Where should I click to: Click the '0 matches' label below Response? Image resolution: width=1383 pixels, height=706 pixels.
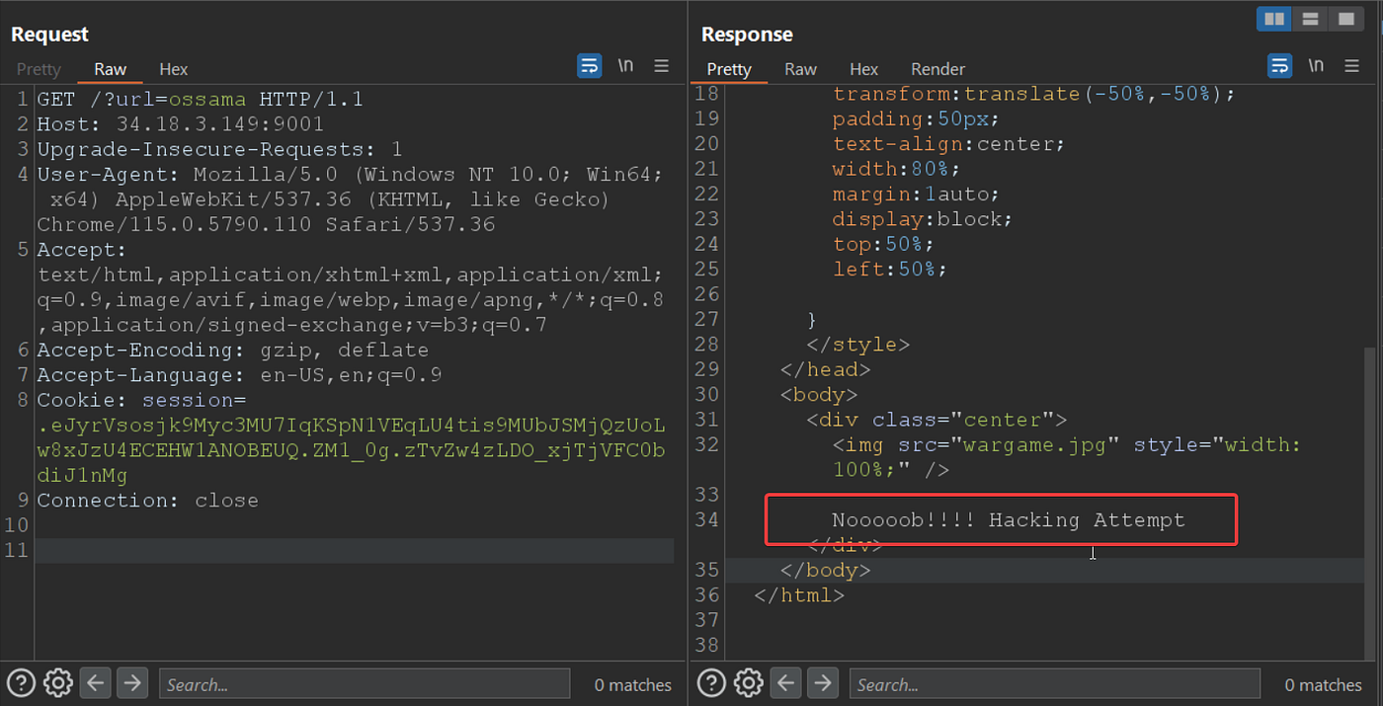pos(1323,684)
